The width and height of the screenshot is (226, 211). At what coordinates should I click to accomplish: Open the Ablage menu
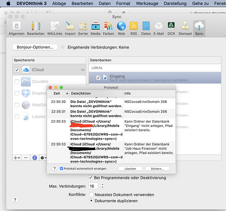(59, 3)
